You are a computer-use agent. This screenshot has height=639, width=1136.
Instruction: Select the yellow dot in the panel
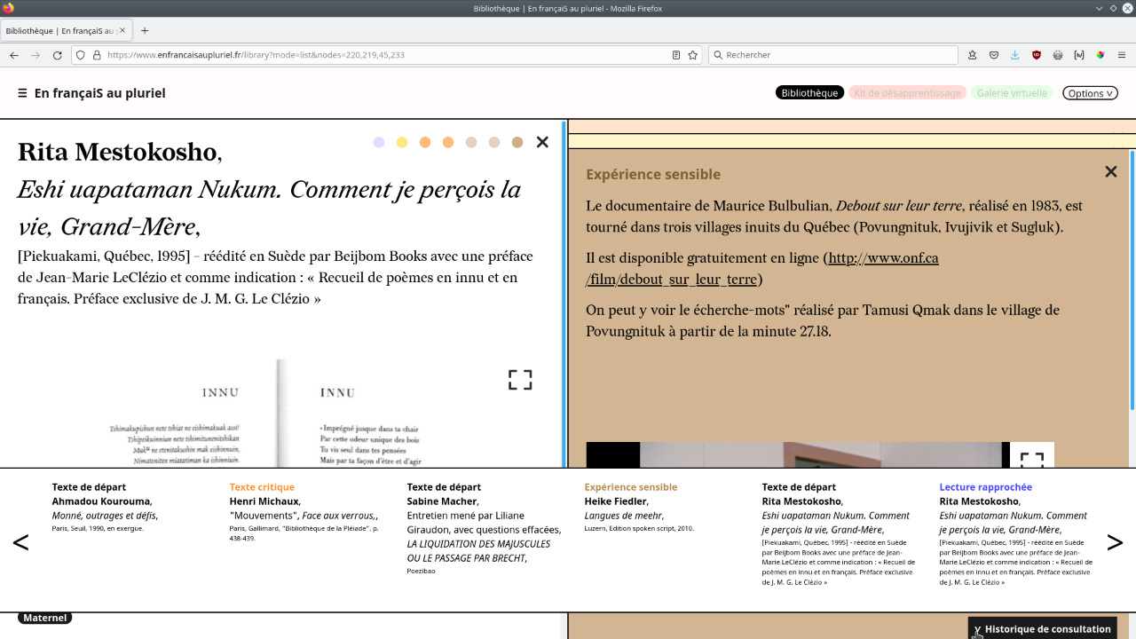pos(402,142)
